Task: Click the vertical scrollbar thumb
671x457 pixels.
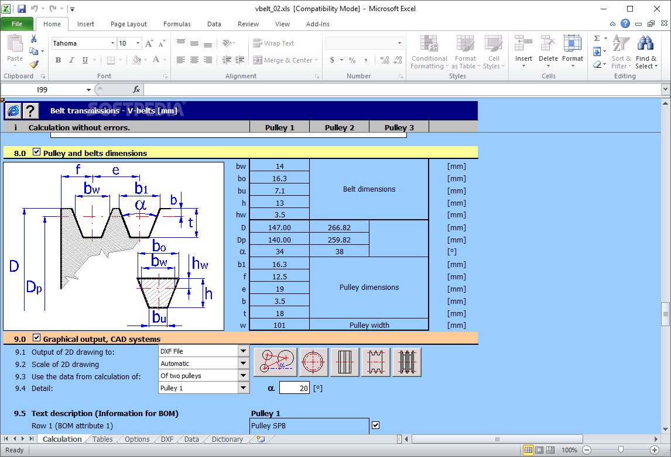Action: pyautogui.click(x=665, y=314)
